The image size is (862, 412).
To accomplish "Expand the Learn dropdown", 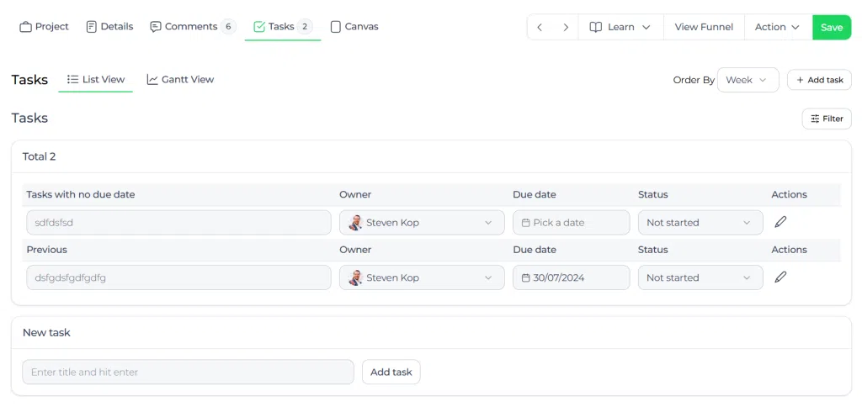I will pyautogui.click(x=620, y=27).
